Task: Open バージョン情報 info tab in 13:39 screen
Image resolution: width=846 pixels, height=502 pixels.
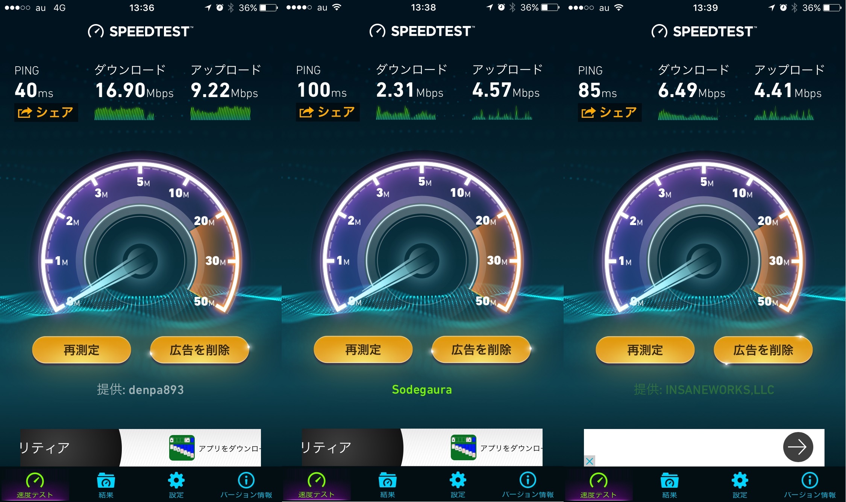Action: 810,485
